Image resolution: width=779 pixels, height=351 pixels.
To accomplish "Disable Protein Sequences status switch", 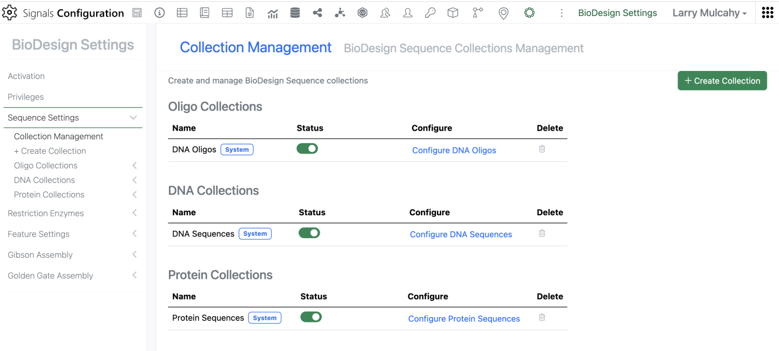I will (x=311, y=317).
